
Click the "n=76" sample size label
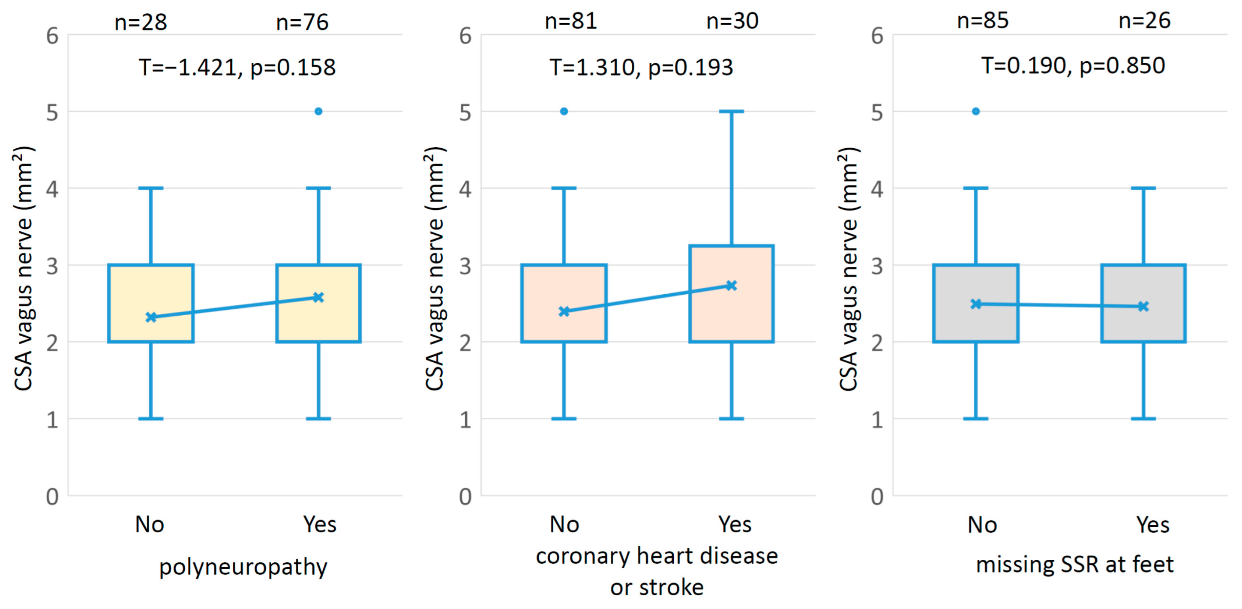(x=302, y=23)
